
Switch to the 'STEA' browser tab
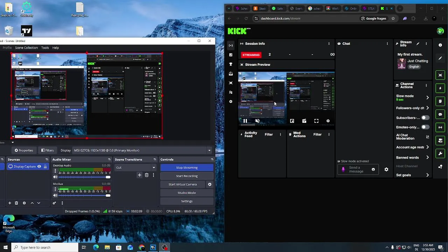click(367, 8)
